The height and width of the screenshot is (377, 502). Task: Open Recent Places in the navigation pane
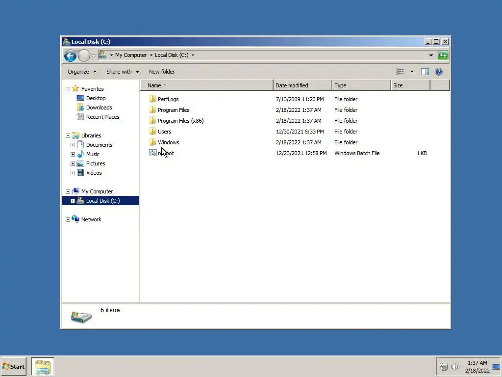102,117
